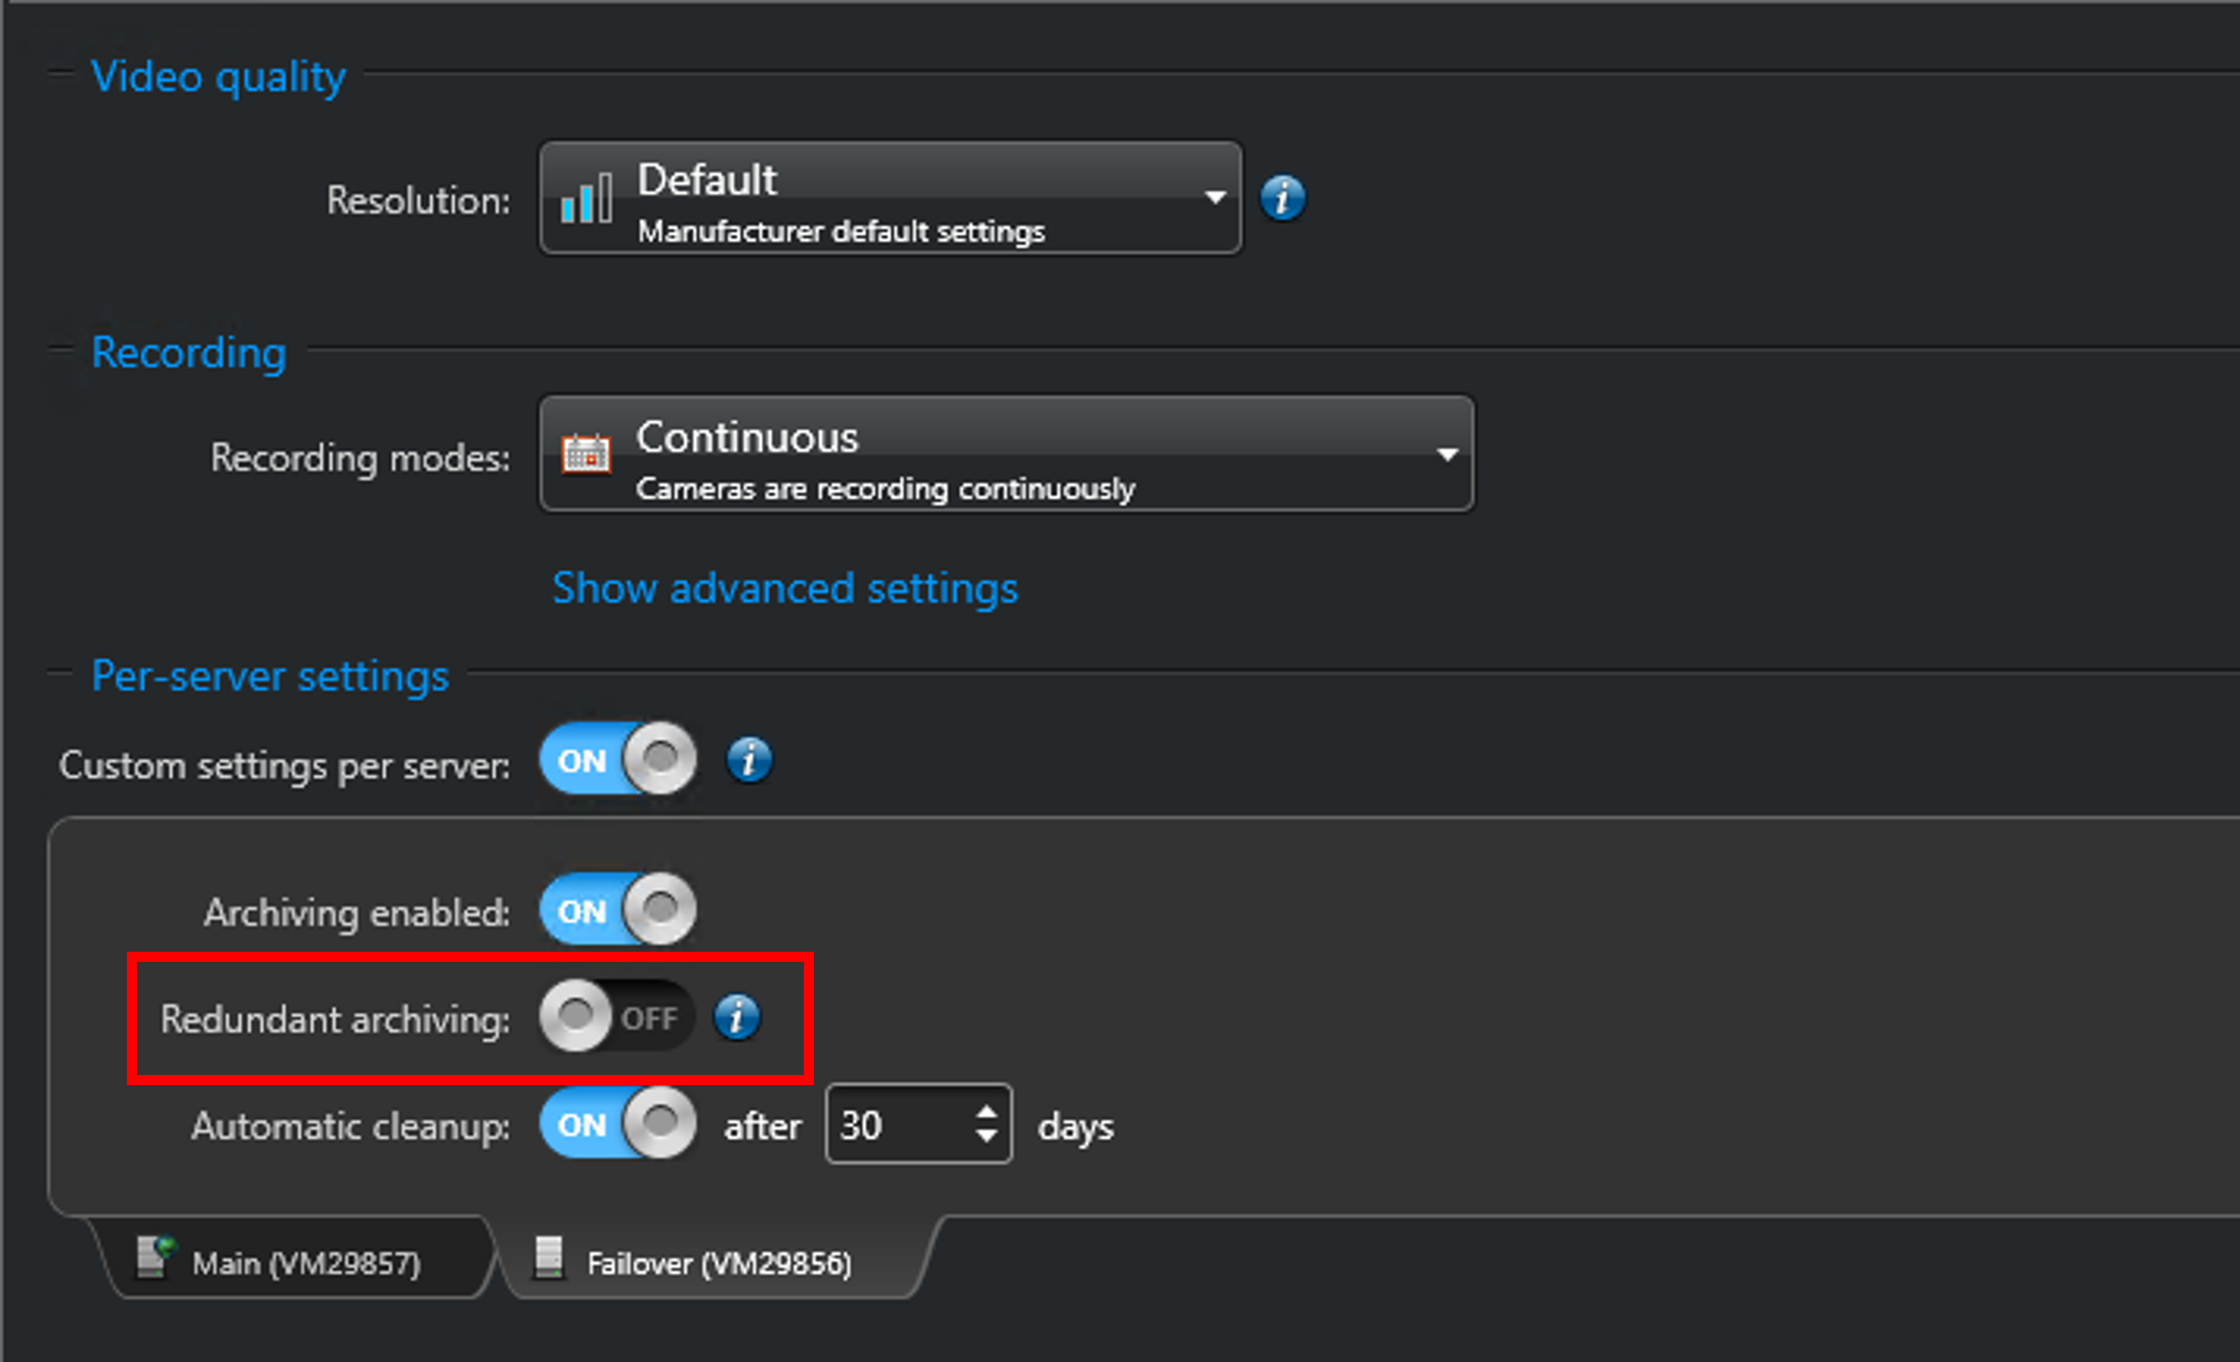
Task: Decrease cleanup days with down arrow
Action: (x=986, y=1136)
